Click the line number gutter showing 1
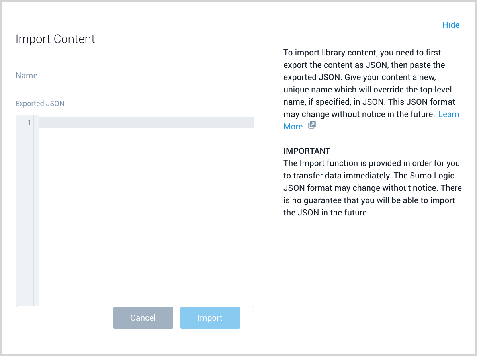The image size is (477, 356). [28, 123]
